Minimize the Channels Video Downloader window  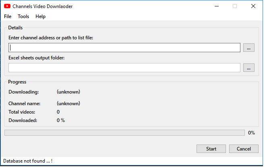[x=217, y=6]
